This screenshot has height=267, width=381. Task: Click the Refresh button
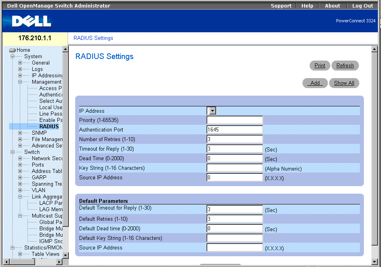click(345, 65)
